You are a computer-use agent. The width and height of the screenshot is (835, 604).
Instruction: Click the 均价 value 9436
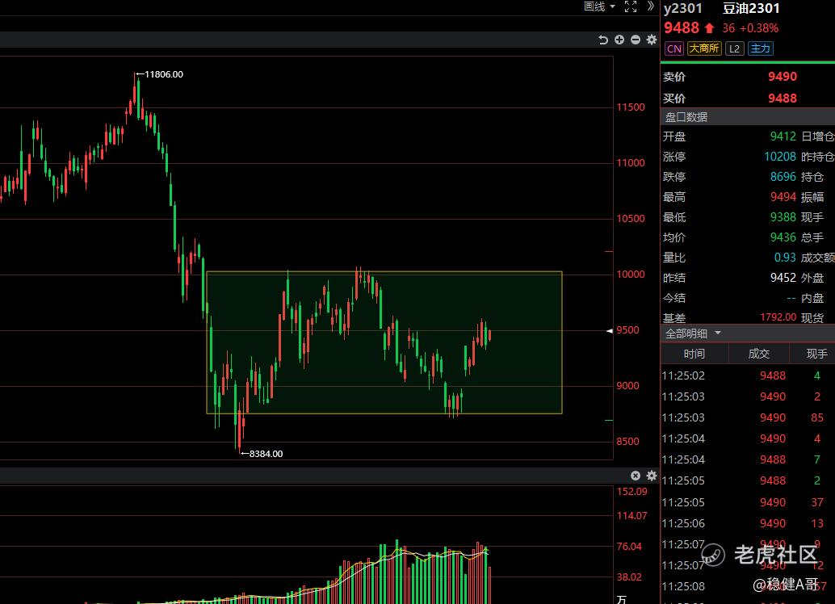(x=783, y=237)
